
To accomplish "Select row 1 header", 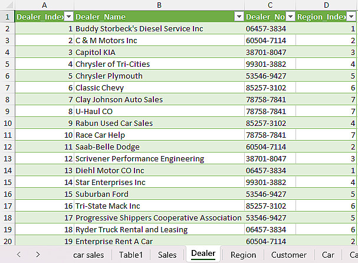I will 7,17.
